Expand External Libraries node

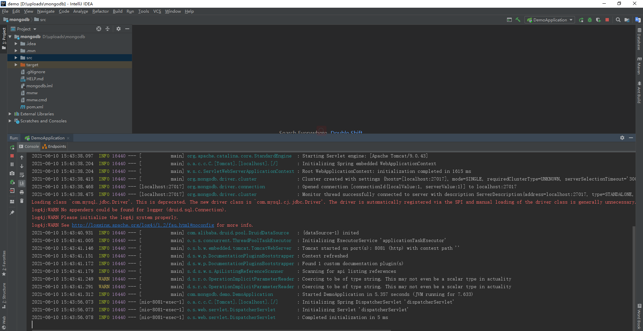pos(10,114)
